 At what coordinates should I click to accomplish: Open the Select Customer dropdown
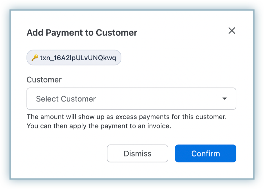tap(131, 99)
